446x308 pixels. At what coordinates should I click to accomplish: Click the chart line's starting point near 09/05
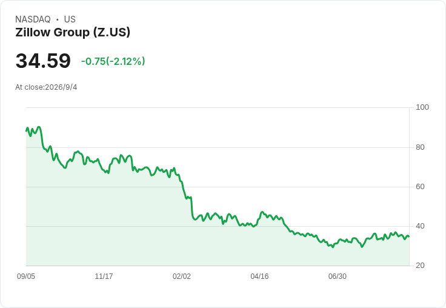(27, 130)
